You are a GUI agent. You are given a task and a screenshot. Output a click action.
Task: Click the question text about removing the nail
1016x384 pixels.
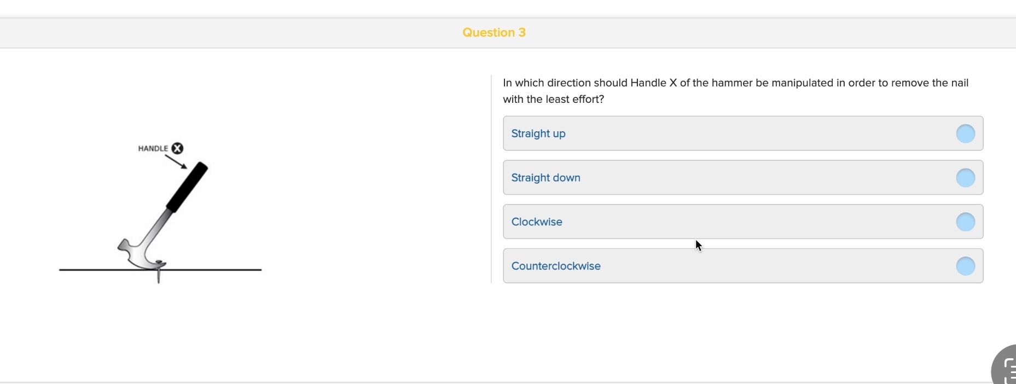coord(735,91)
